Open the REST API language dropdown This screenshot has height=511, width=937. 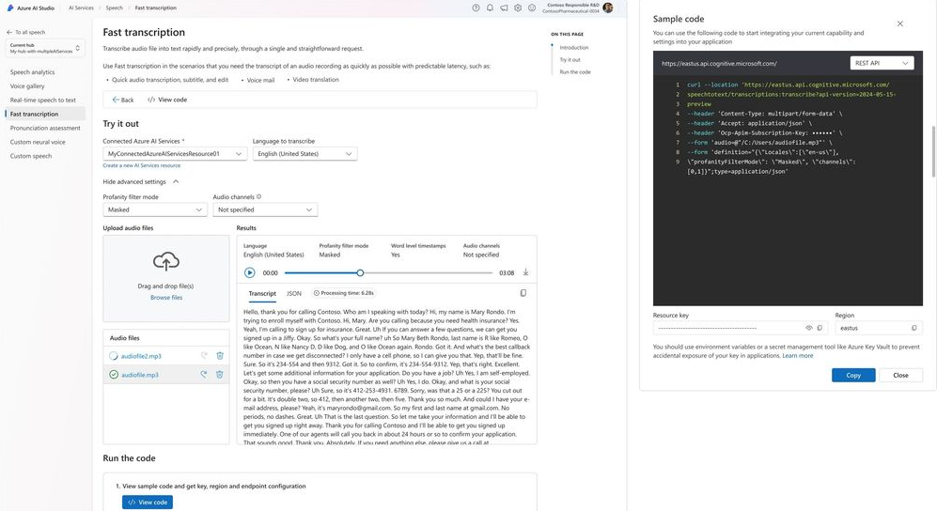click(x=882, y=63)
